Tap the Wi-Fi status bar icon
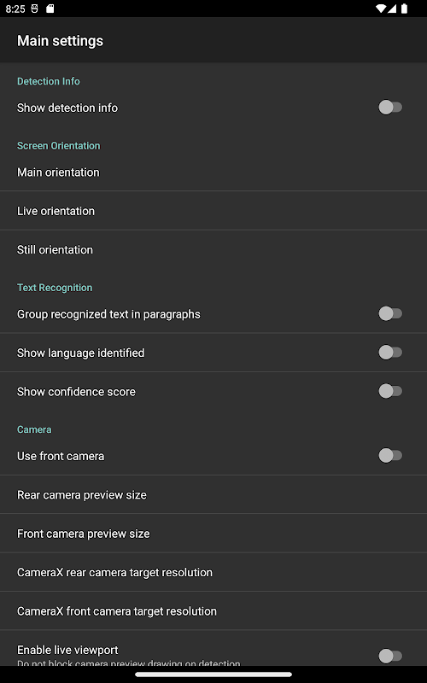Image resolution: width=427 pixels, height=683 pixels. [381, 9]
